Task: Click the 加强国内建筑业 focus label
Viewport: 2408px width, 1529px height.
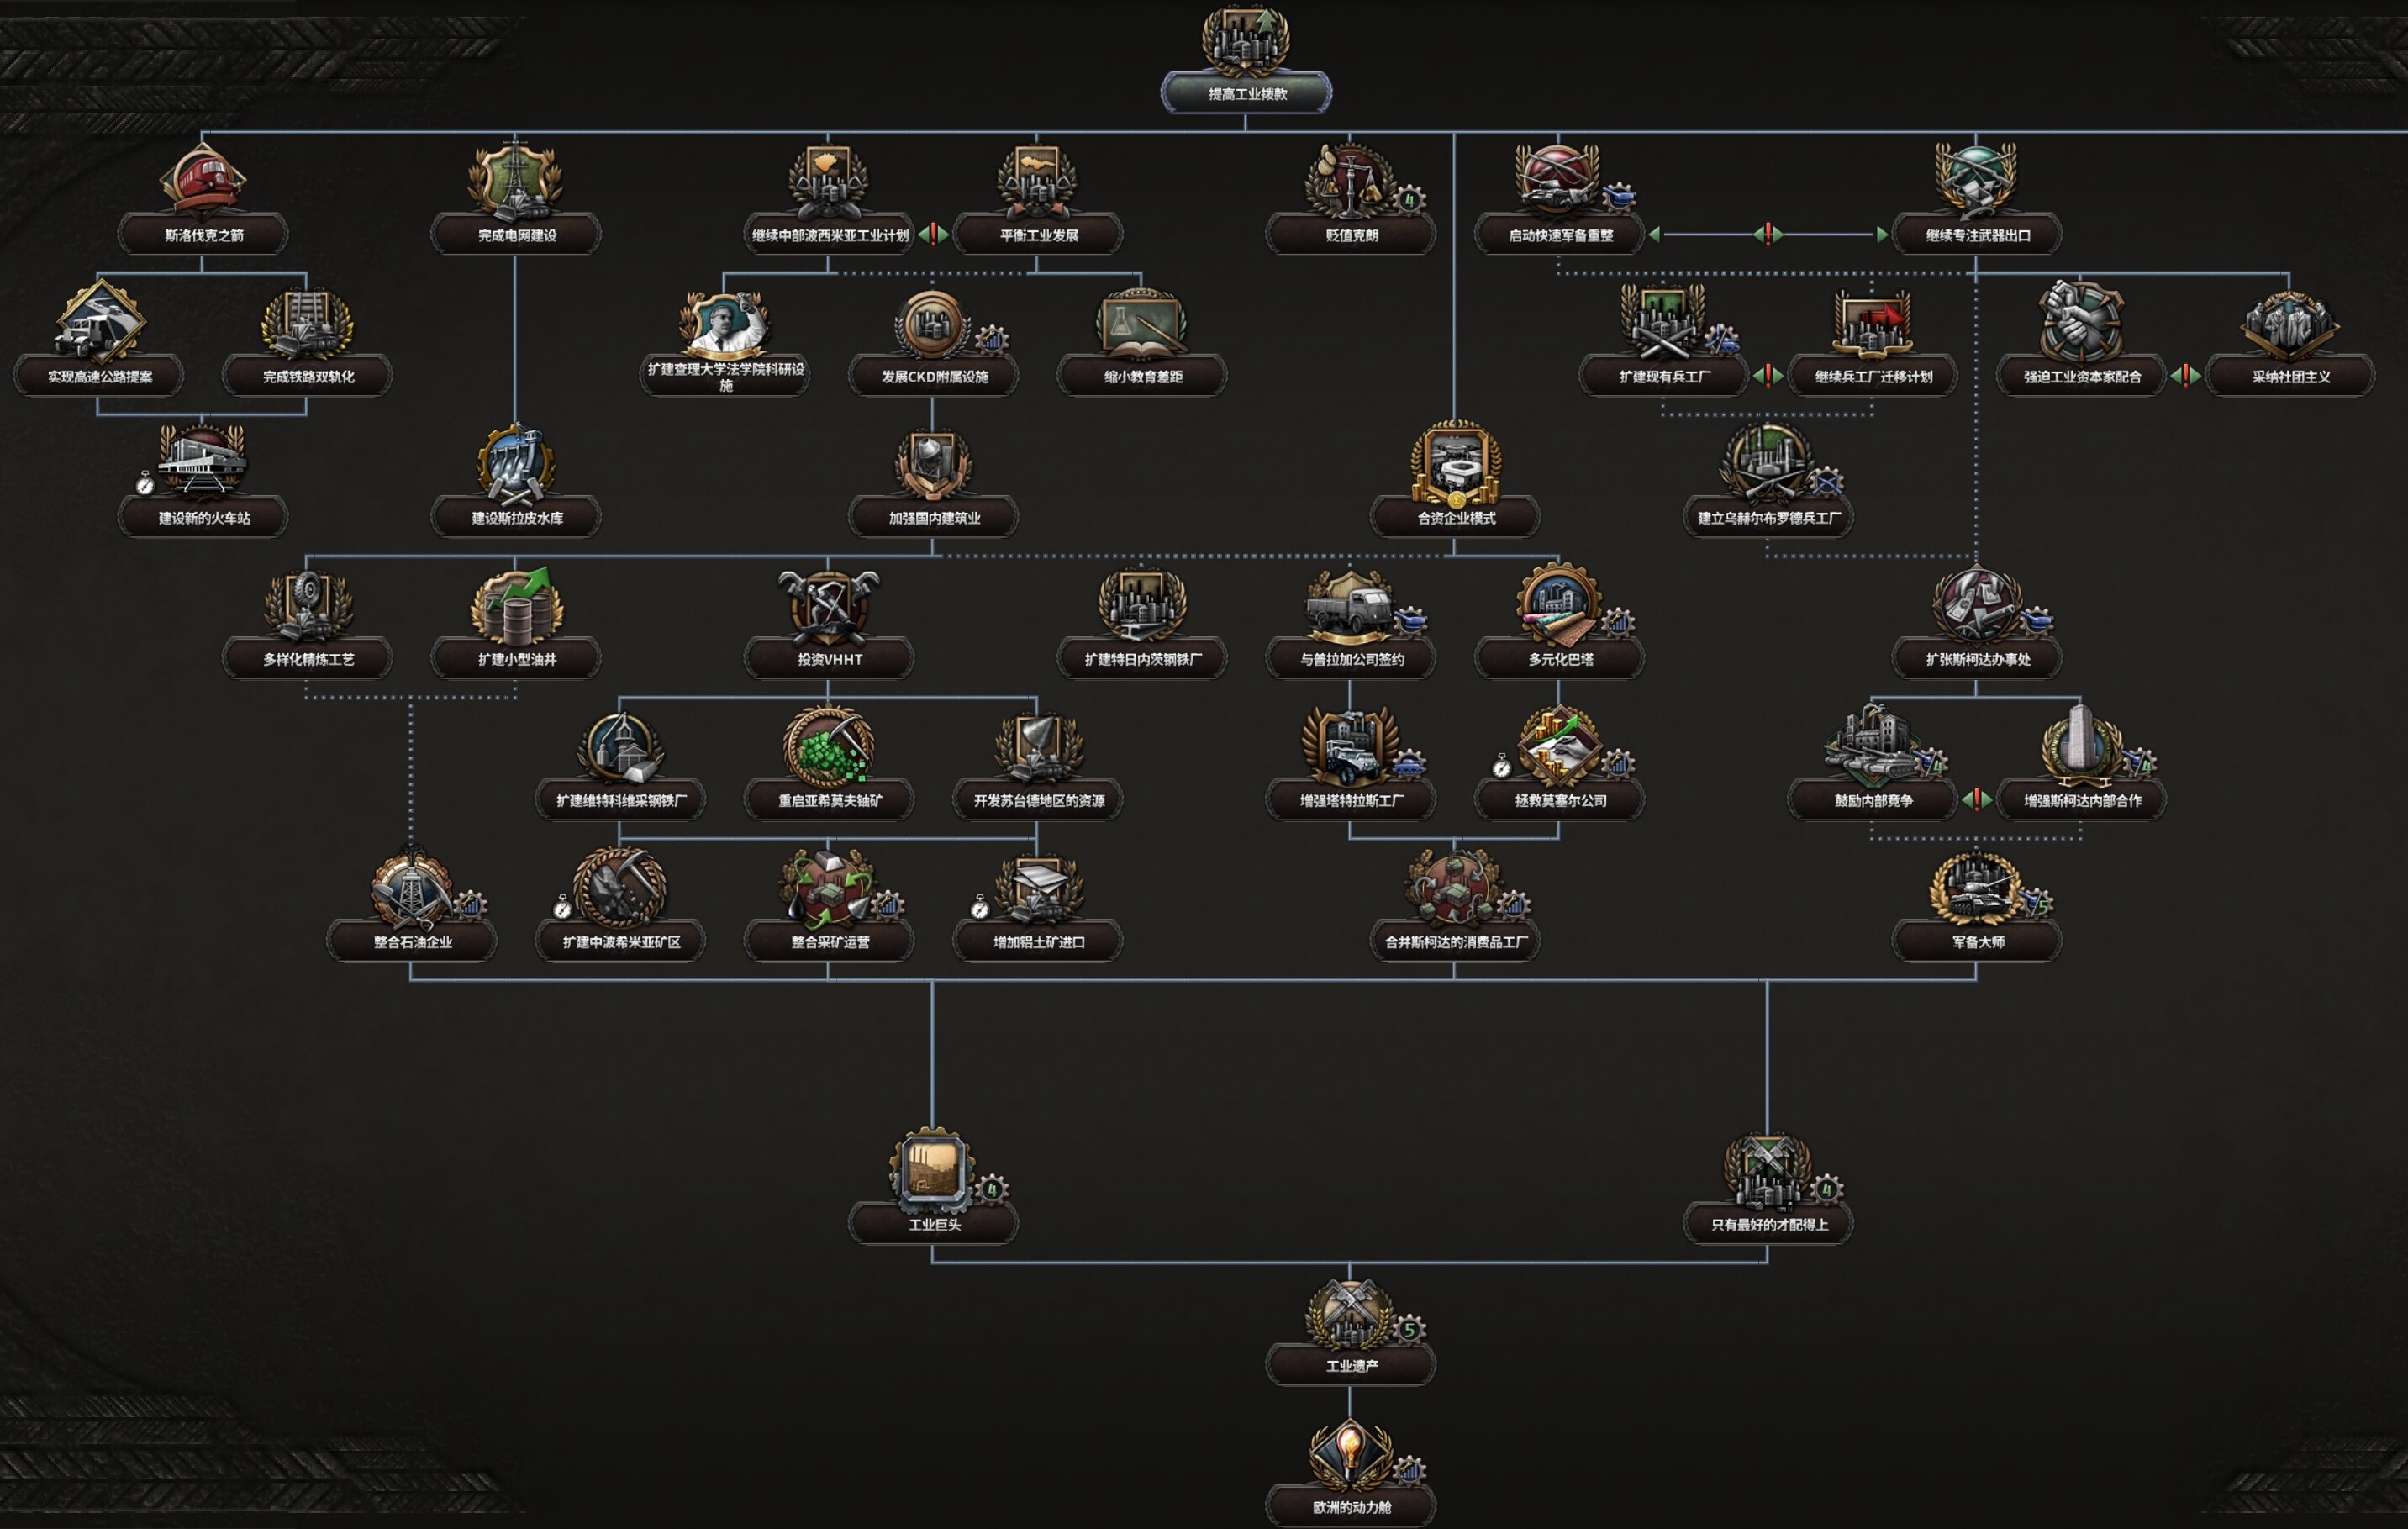Action: coord(933,518)
